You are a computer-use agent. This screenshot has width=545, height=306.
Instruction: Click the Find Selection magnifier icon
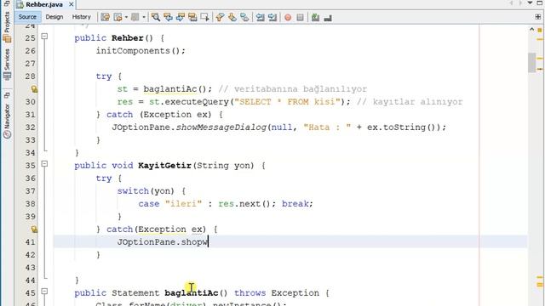point(156,17)
